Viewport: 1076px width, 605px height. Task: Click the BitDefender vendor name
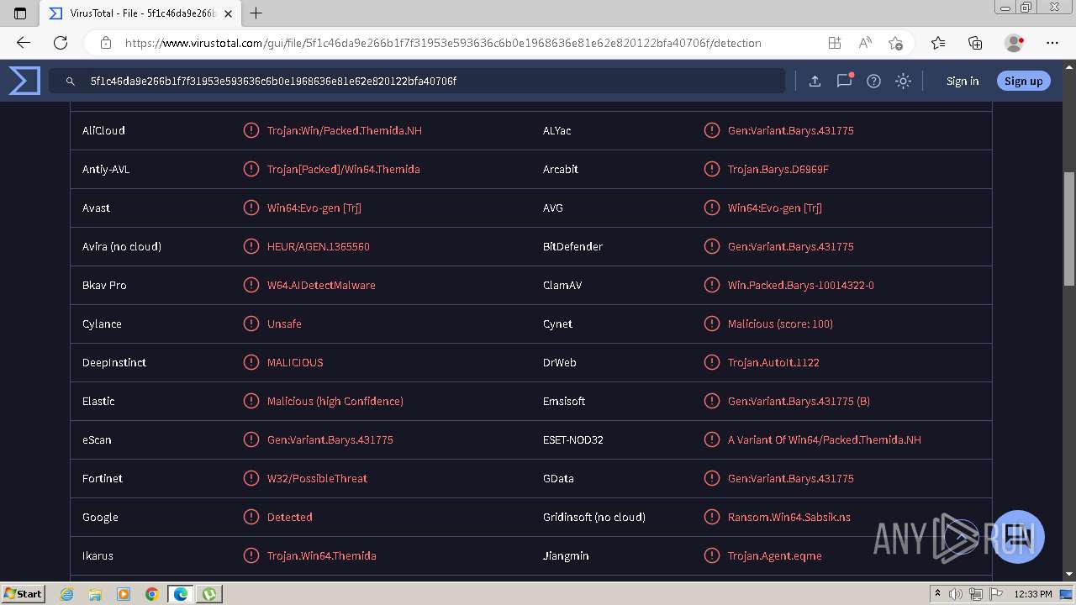pos(572,246)
